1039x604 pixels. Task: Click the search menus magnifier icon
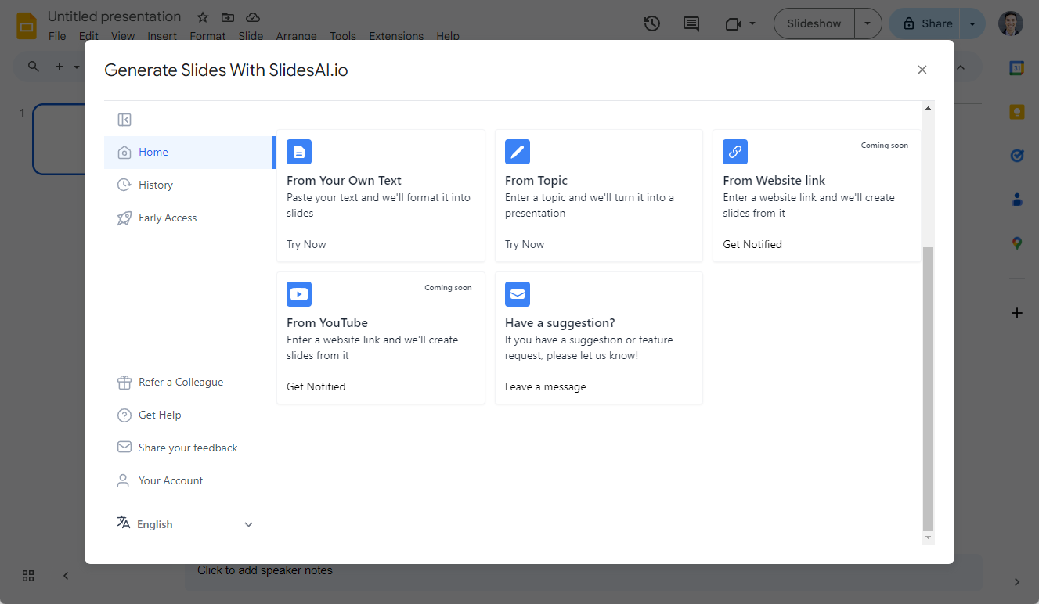33,67
